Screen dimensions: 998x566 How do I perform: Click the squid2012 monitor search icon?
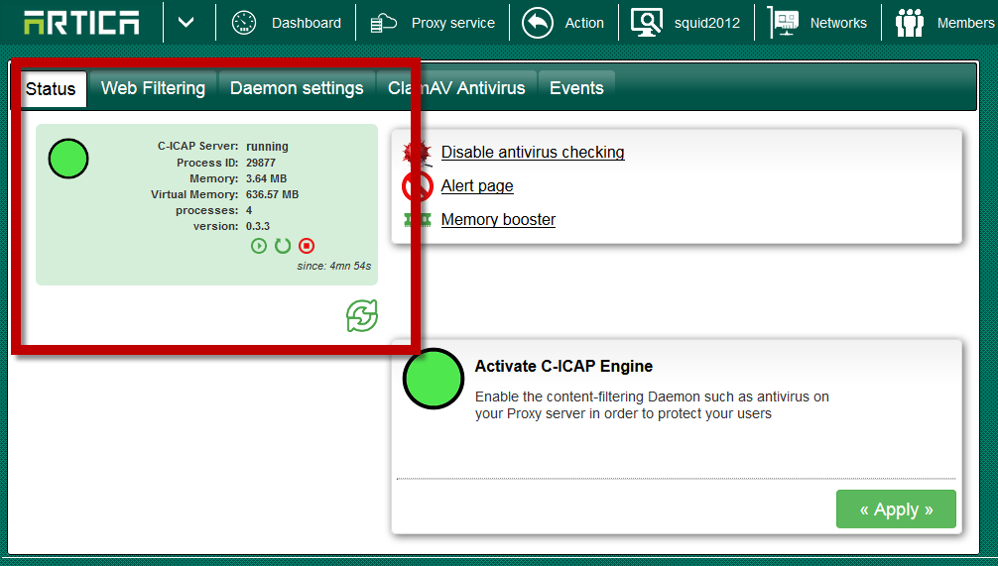[647, 22]
